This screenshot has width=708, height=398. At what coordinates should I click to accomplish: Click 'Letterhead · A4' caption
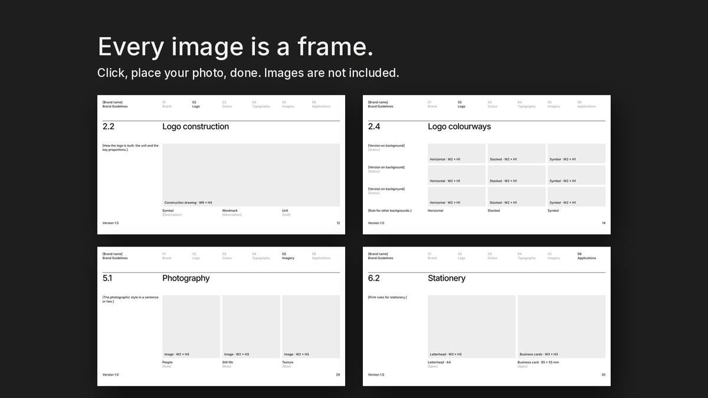tap(440, 362)
